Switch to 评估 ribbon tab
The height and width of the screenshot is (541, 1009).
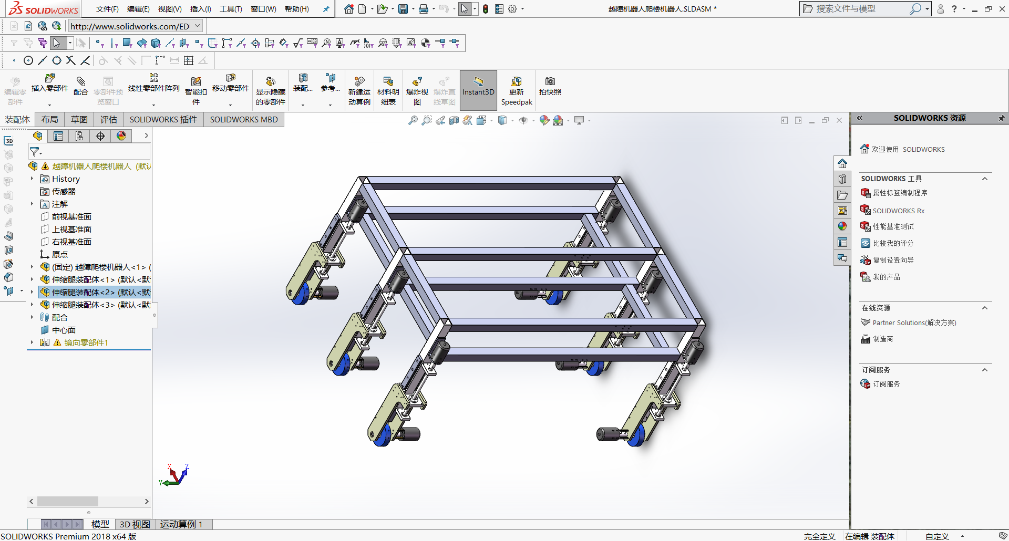[x=109, y=120]
